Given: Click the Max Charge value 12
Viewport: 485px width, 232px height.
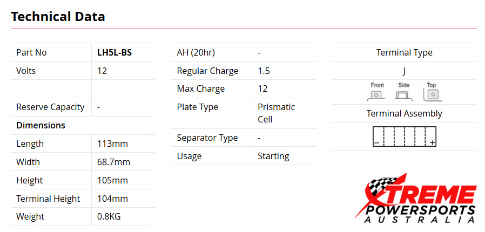Looking at the screenshot, I should pos(262,88).
